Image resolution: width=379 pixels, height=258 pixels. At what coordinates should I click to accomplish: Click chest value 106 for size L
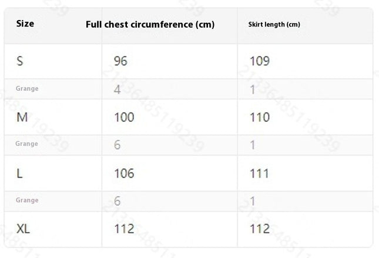(124, 174)
